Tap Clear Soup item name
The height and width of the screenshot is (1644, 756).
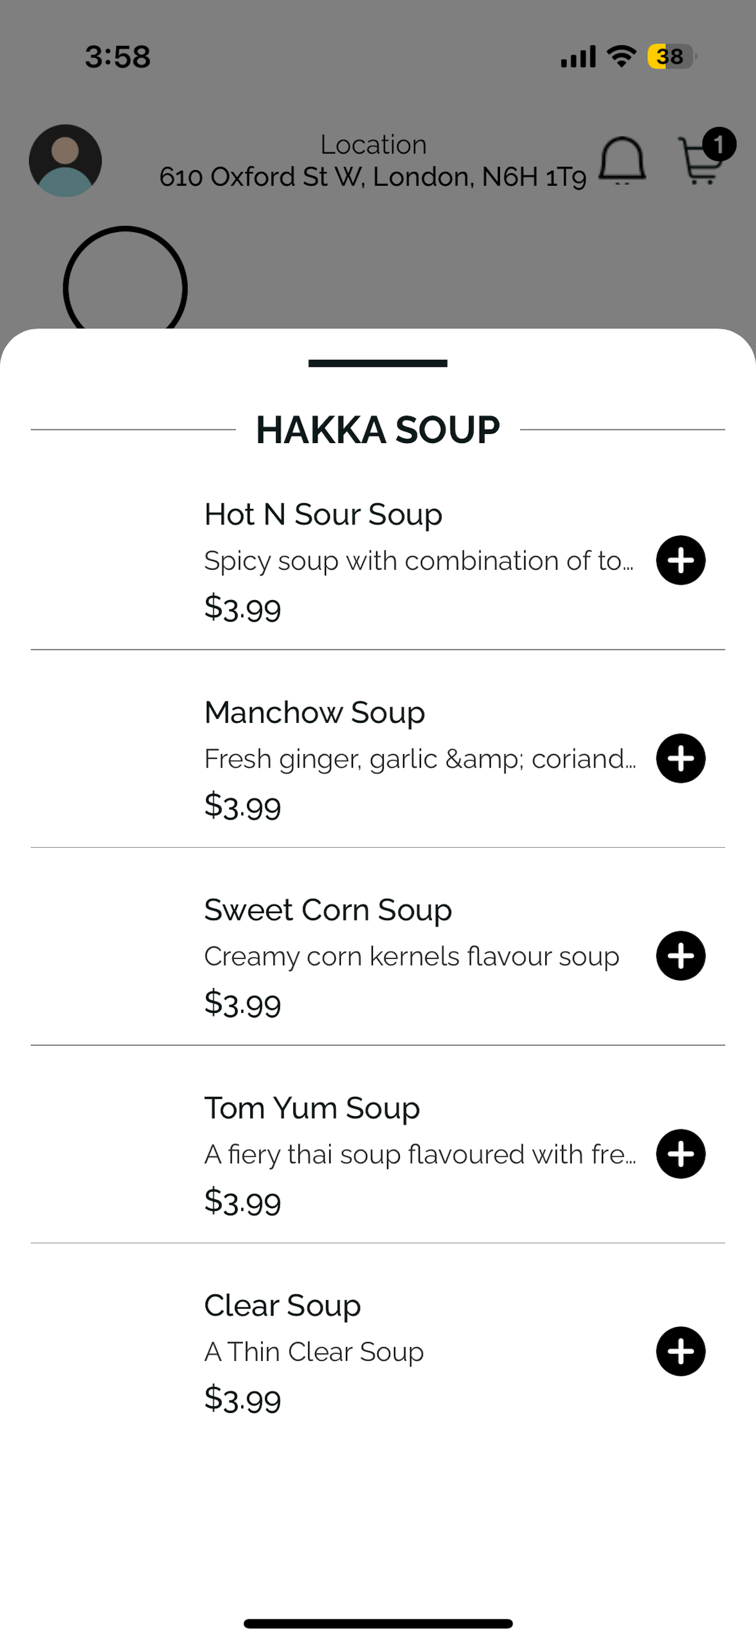tap(282, 1306)
